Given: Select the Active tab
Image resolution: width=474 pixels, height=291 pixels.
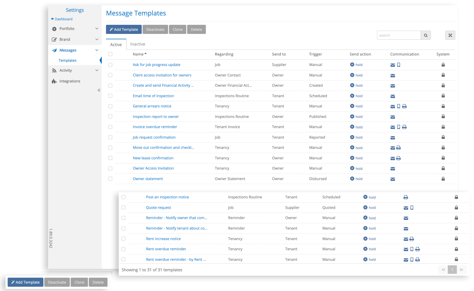Looking at the screenshot, I should [116, 44].
